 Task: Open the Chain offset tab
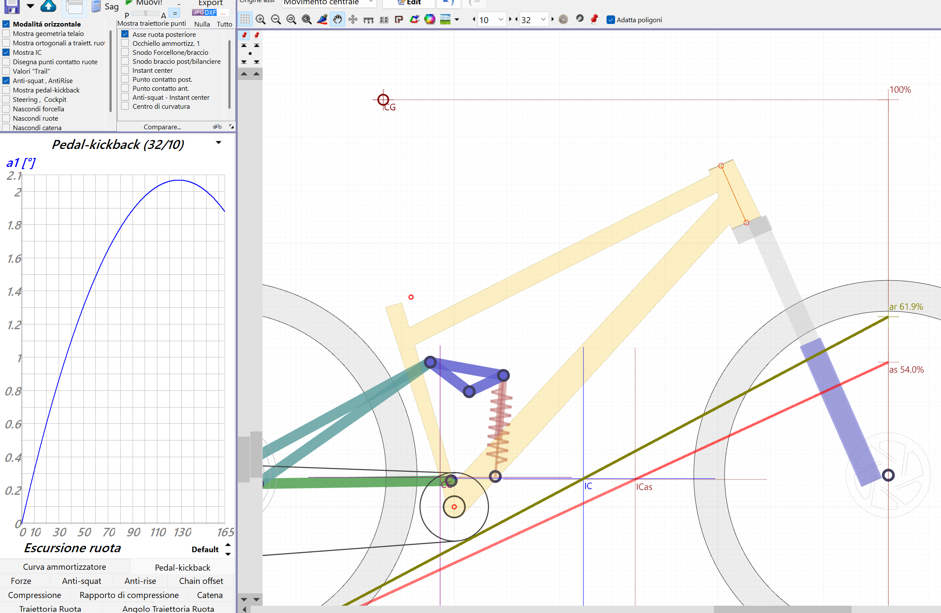tap(201, 581)
